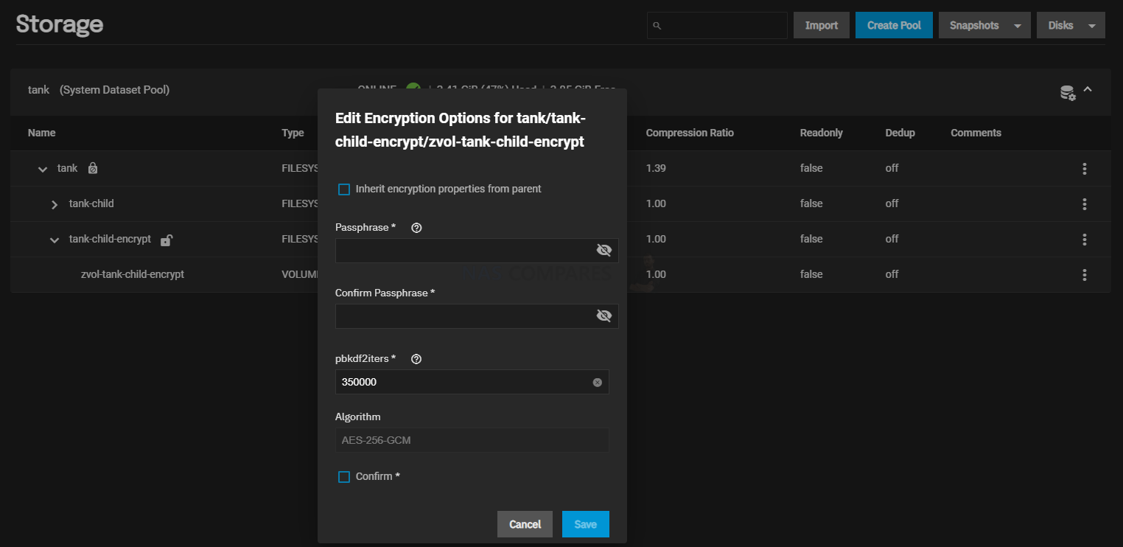Open the tank pool settings gear icon
This screenshot has width=1123, height=547.
click(1068, 92)
